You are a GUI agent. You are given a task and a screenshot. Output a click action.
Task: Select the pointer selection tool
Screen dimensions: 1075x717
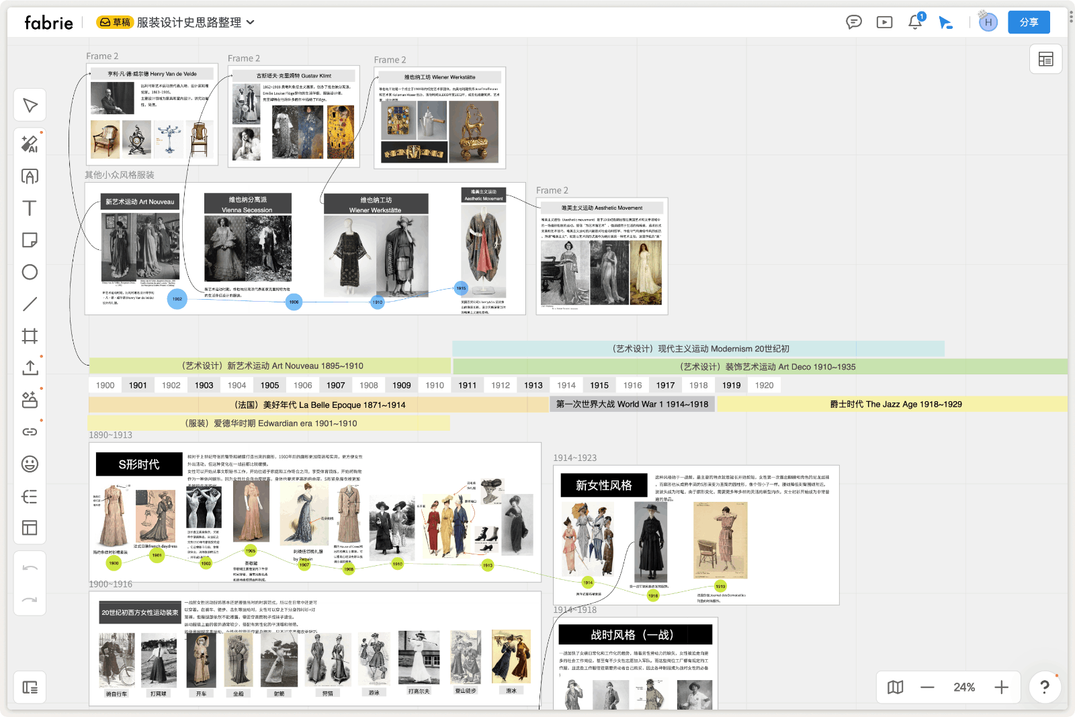[x=30, y=106]
